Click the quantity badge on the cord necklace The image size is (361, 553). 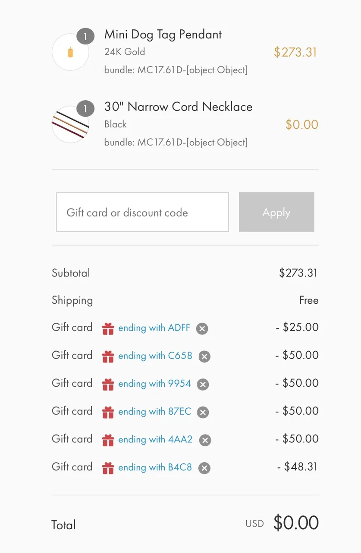[x=85, y=108]
